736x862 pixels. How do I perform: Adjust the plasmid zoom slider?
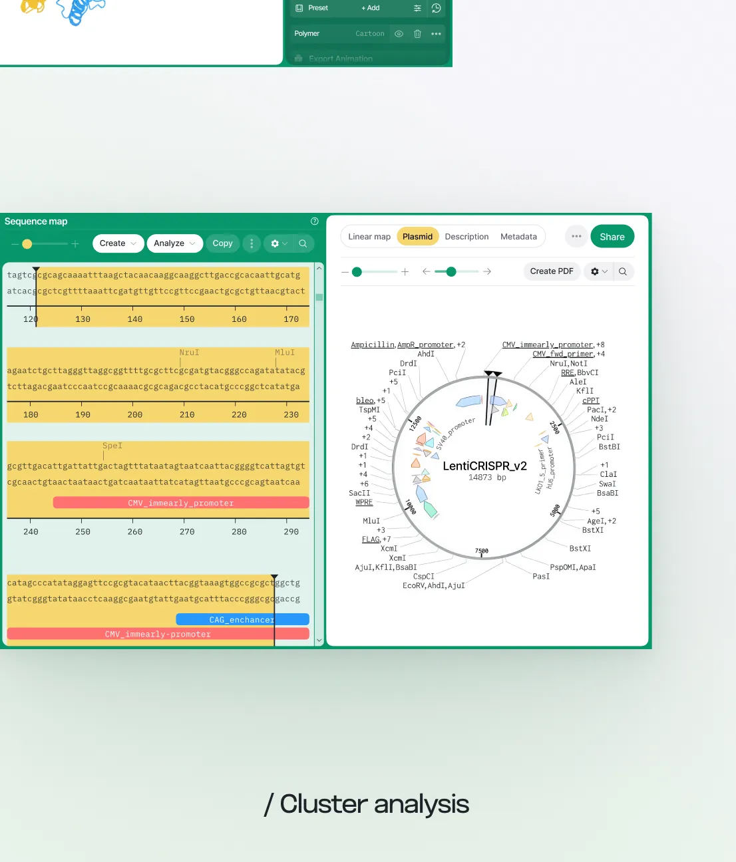tap(357, 272)
